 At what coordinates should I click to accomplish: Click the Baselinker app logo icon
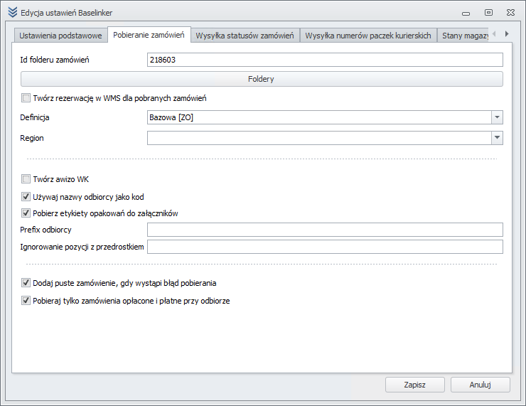pos(12,12)
